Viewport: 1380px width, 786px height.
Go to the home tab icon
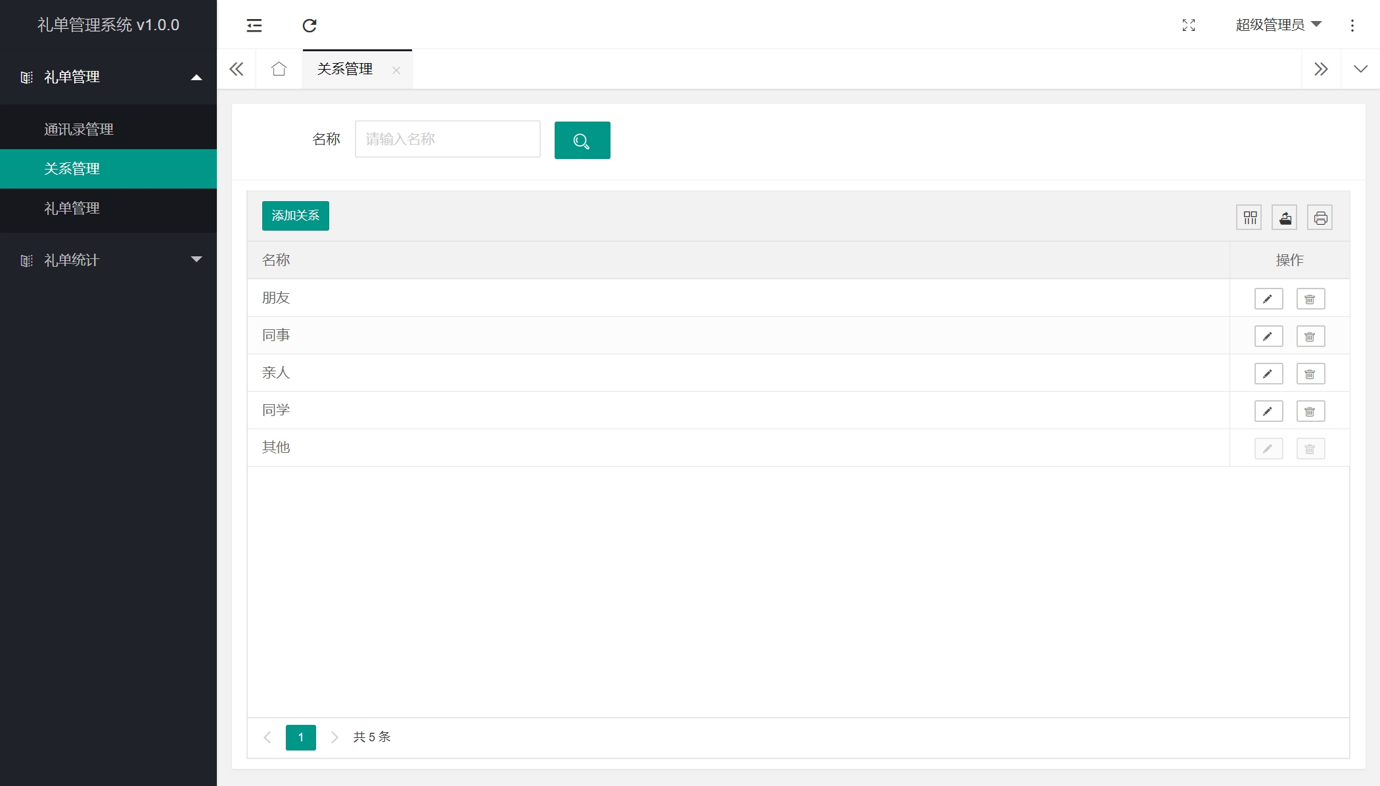tap(279, 69)
